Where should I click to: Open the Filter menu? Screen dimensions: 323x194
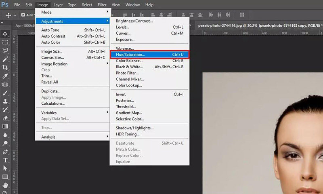[x=103, y=5]
